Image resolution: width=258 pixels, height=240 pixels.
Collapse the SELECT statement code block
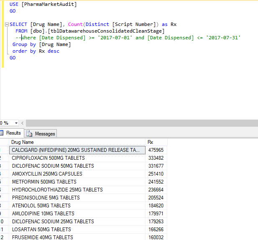pyautogui.click(x=6, y=25)
